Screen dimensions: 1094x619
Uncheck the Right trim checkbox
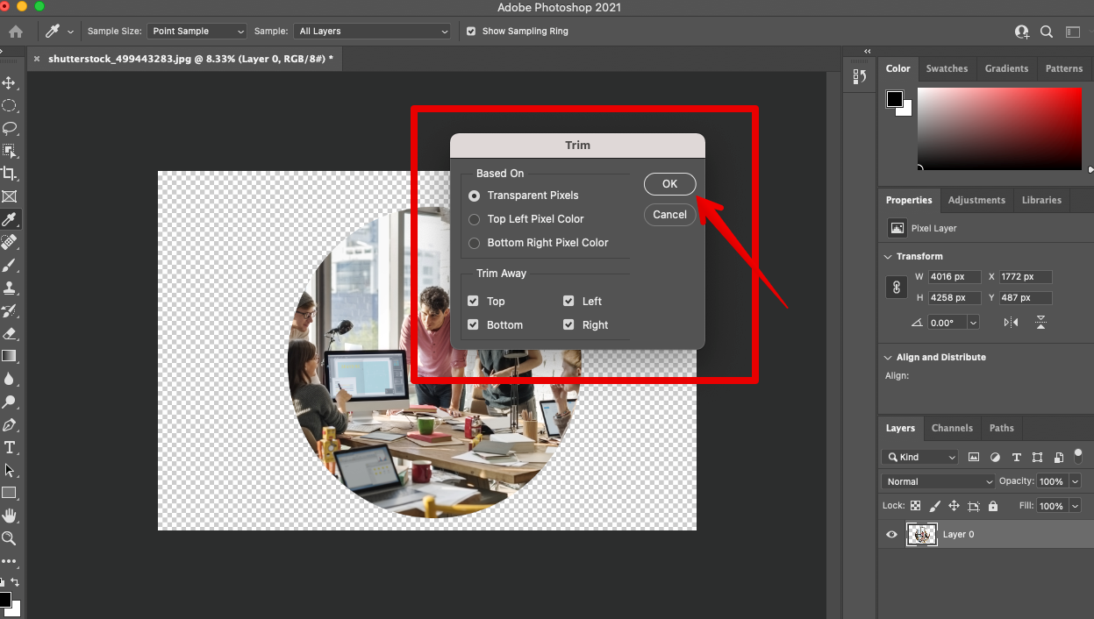pyautogui.click(x=568, y=324)
